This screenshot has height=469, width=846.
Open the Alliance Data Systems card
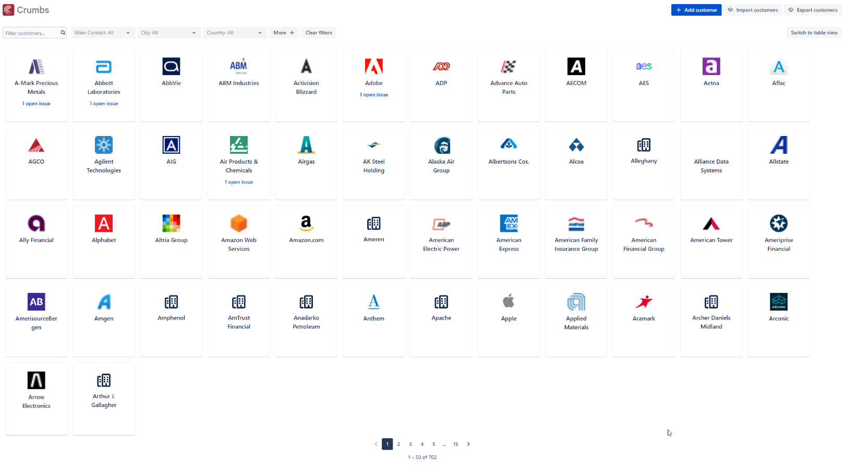pyautogui.click(x=711, y=163)
